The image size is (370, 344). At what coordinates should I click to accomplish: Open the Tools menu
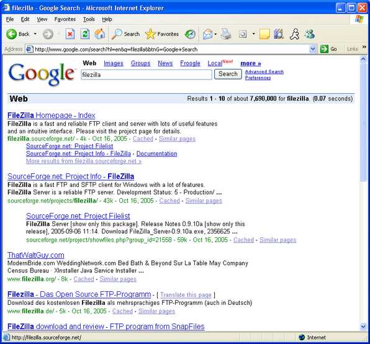click(89, 19)
